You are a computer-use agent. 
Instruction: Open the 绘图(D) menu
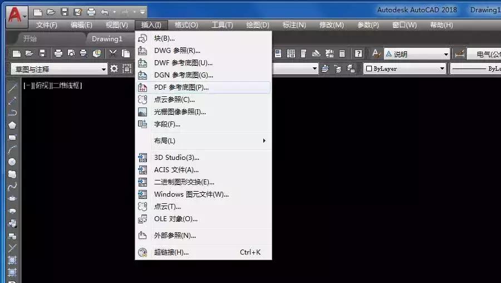click(x=258, y=25)
